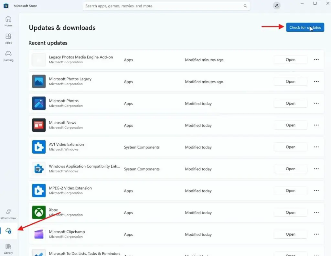The height and width of the screenshot is (256, 331).
Task: Open more options for Microsoft Photos
Action: tap(316, 103)
